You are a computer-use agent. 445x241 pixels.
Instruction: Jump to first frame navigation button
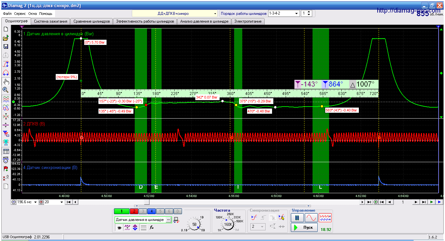[x=382, y=202]
